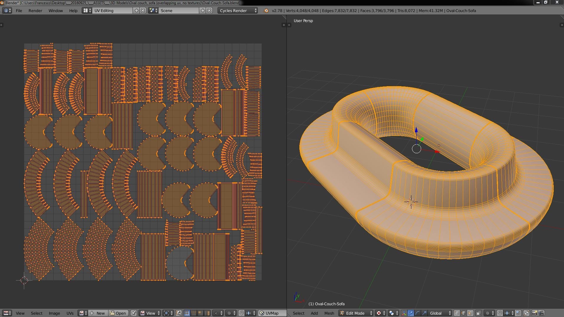This screenshot has height=317, width=564.
Task: Select UV edge selection mode
Action: (x=194, y=313)
